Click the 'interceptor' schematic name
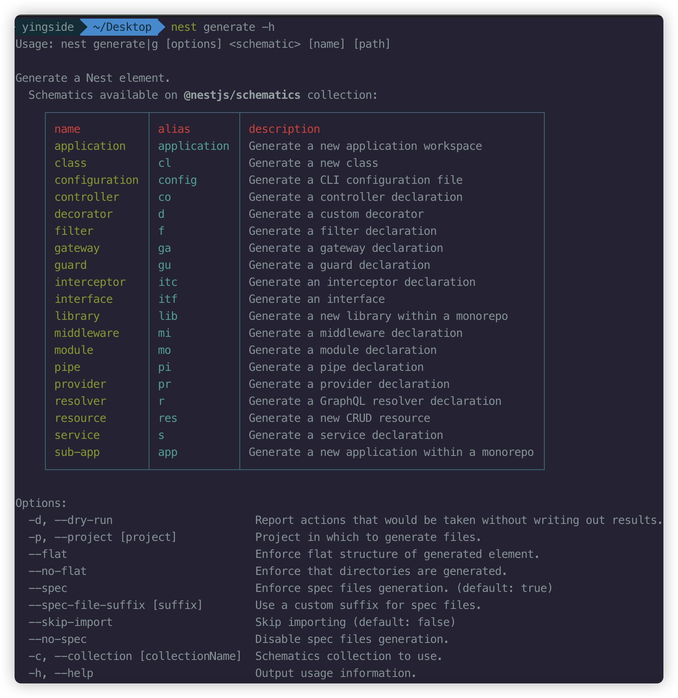Viewport: 678px width, 698px height. (90, 282)
